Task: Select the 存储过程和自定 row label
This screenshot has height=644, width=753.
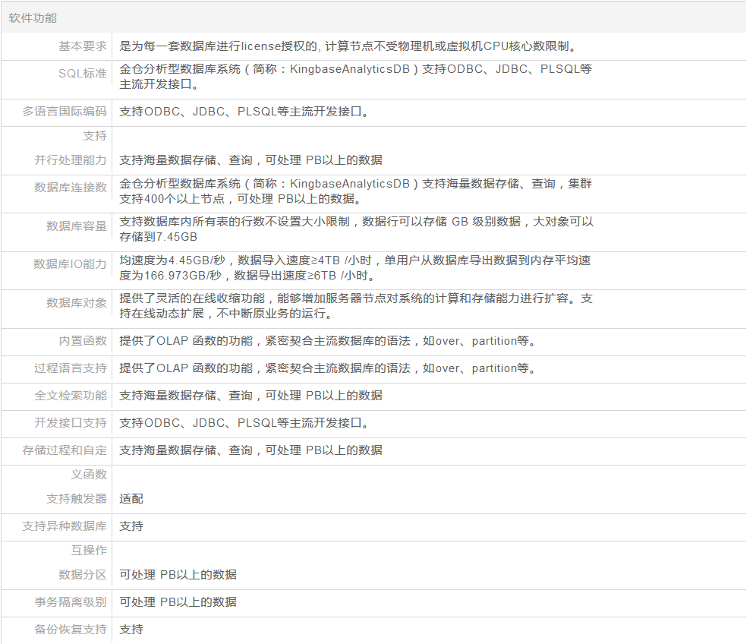Action: pyautogui.click(x=65, y=450)
